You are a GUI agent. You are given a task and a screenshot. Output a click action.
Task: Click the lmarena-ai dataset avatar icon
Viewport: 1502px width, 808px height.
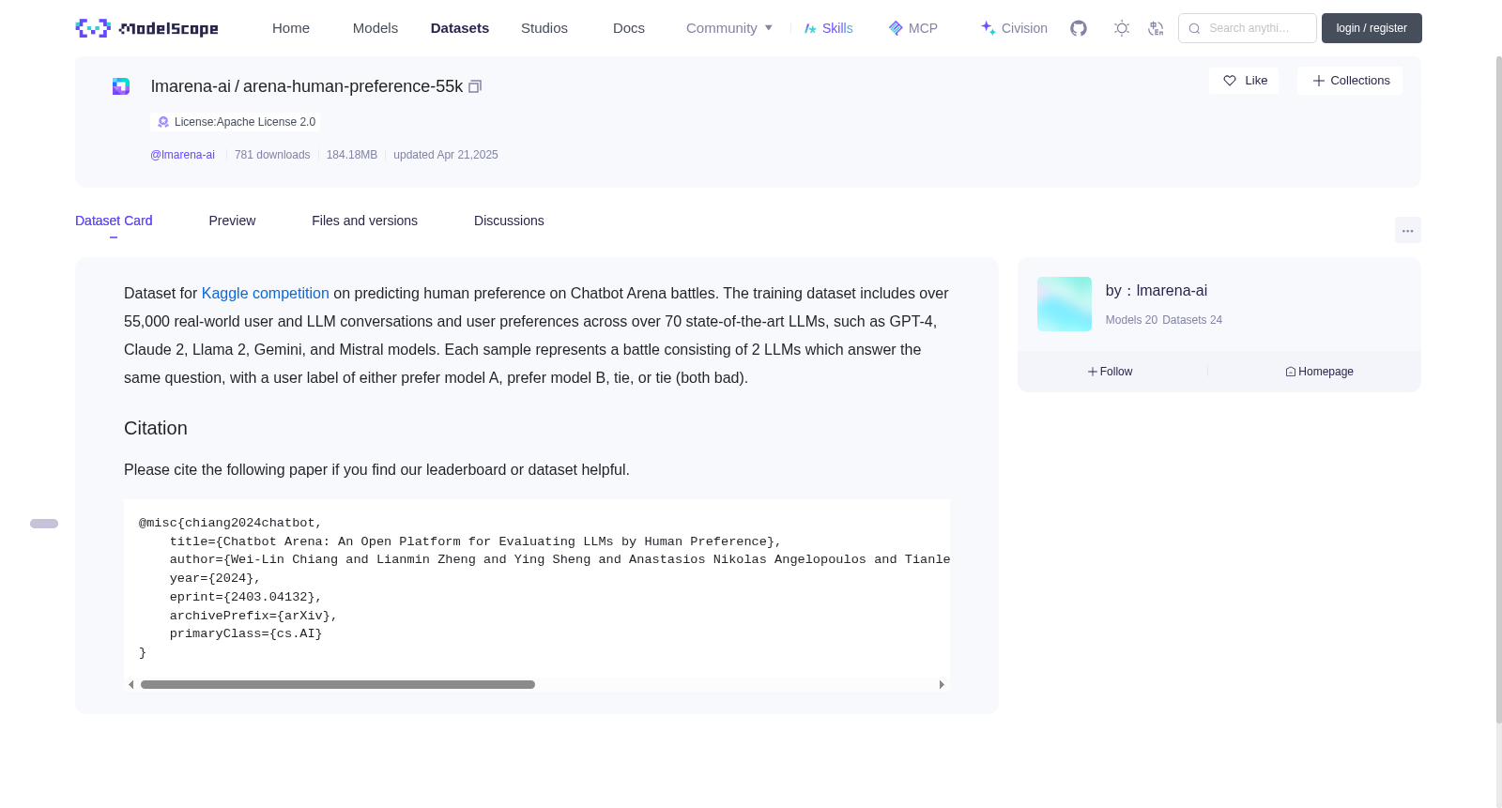pos(121,86)
